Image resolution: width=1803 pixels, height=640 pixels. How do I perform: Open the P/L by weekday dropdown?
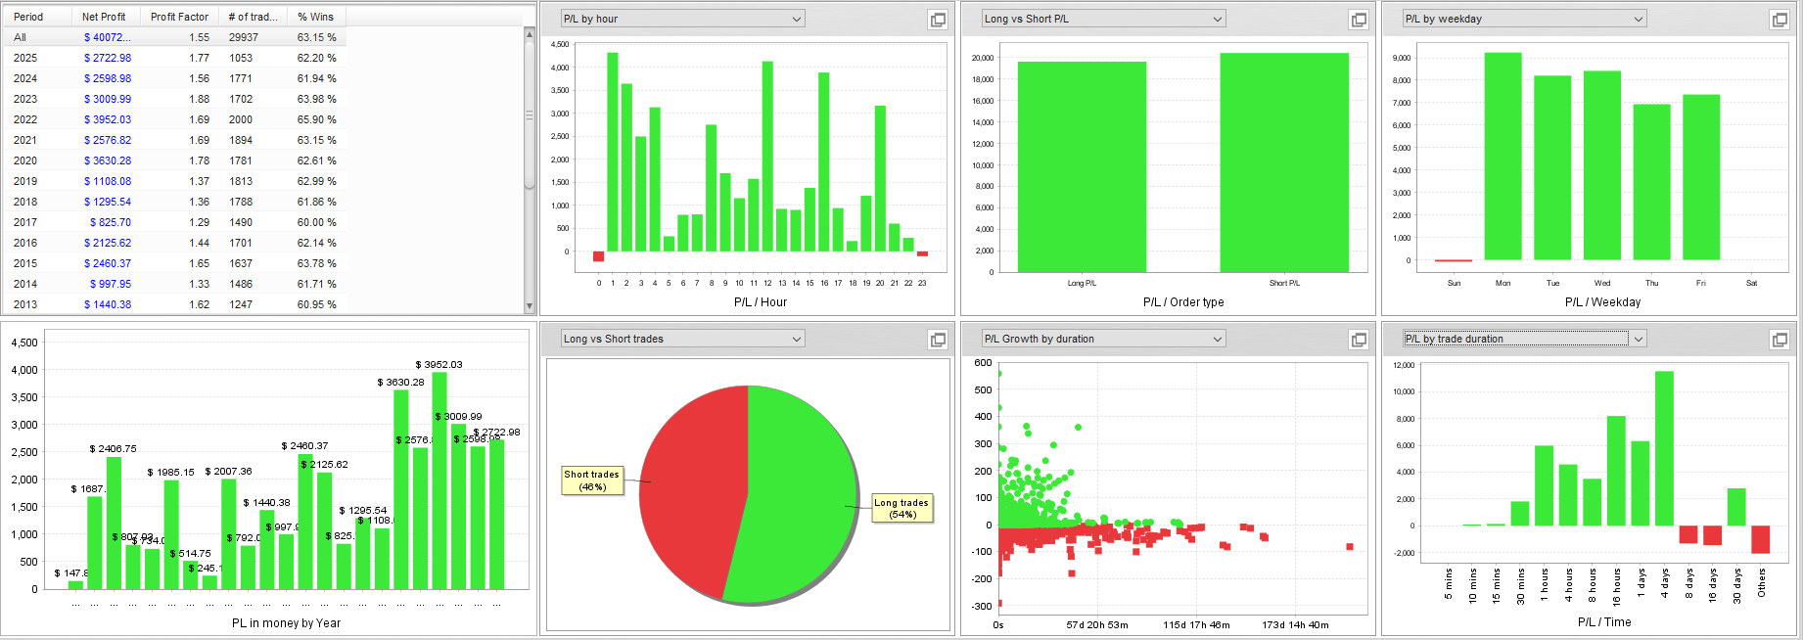[x=1639, y=19]
